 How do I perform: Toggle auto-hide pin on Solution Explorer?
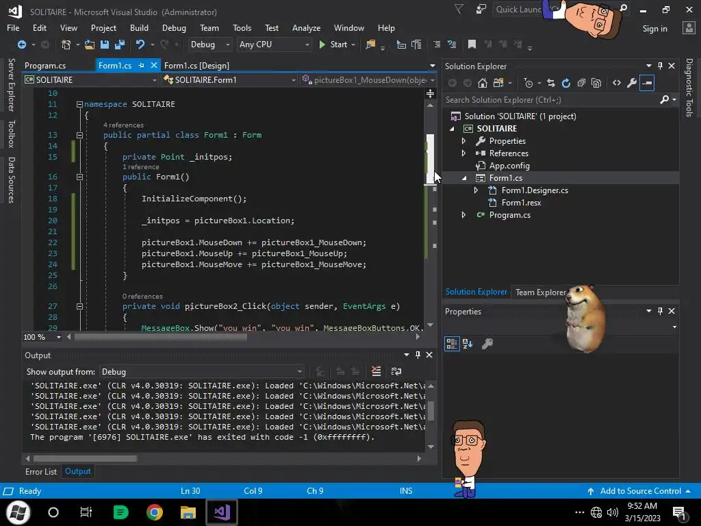tap(661, 66)
